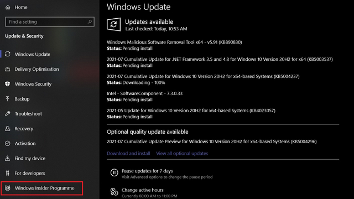This screenshot has width=354, height=199.
Task: Click the Activation checkmark circle icon
Action: [x=8, y=144]
